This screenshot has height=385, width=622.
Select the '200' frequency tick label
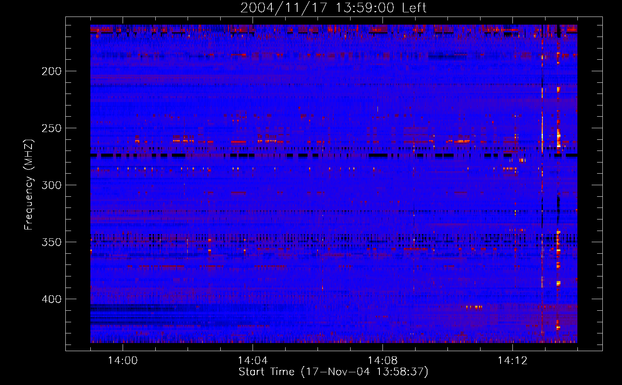click(x=52, y=71)
